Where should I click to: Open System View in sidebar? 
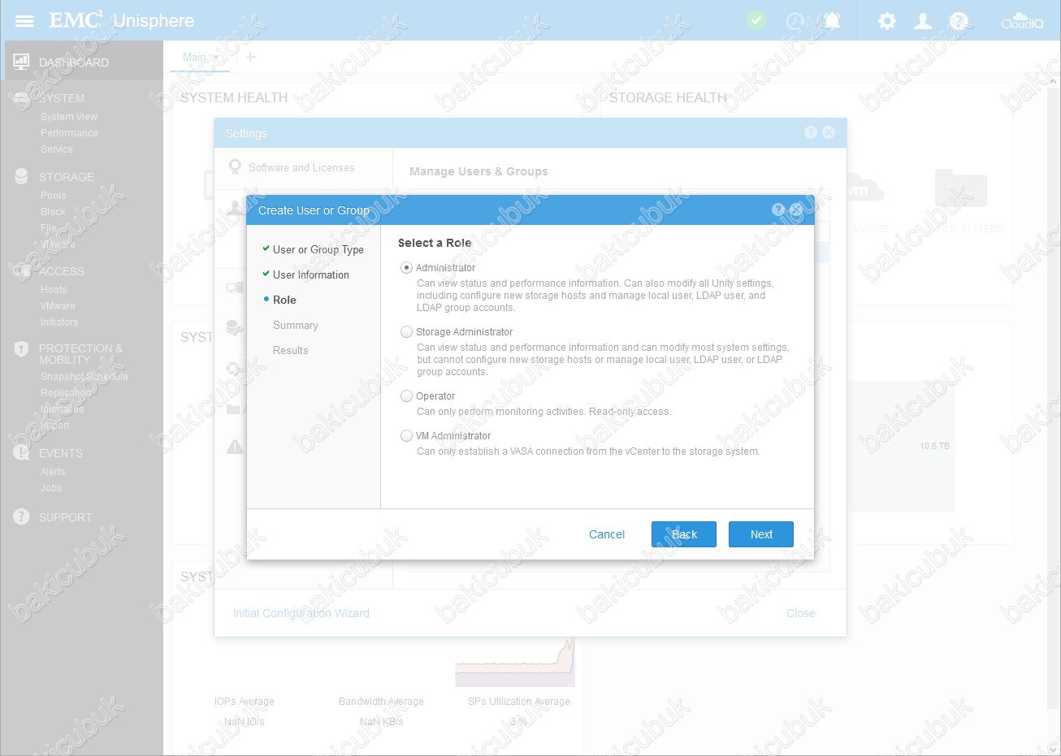click(69, 117)
